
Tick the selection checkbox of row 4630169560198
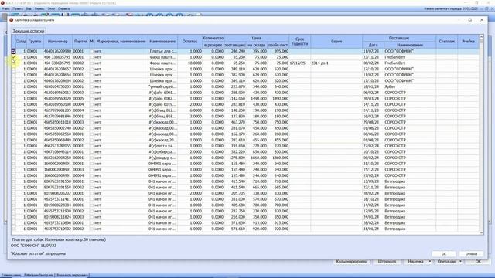point(14,104)
